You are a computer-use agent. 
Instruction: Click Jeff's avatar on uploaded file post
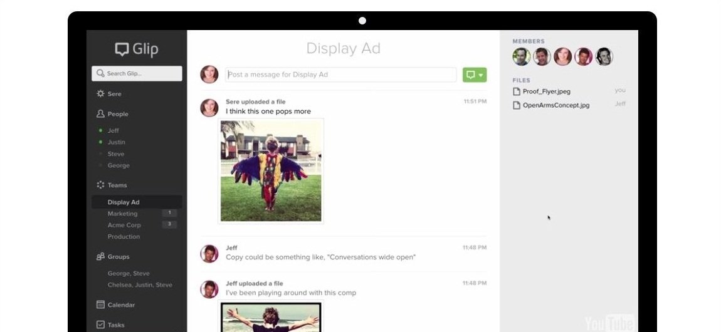[x=209, y=289]
